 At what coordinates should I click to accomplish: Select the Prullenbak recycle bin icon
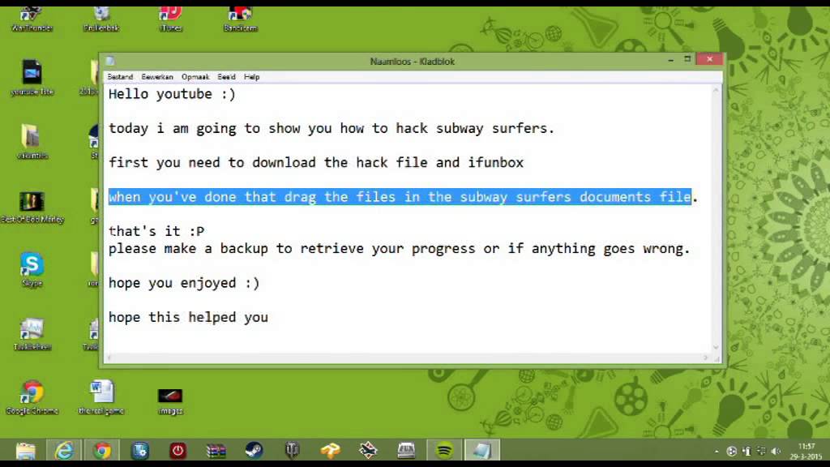click(x=101, y=19)
